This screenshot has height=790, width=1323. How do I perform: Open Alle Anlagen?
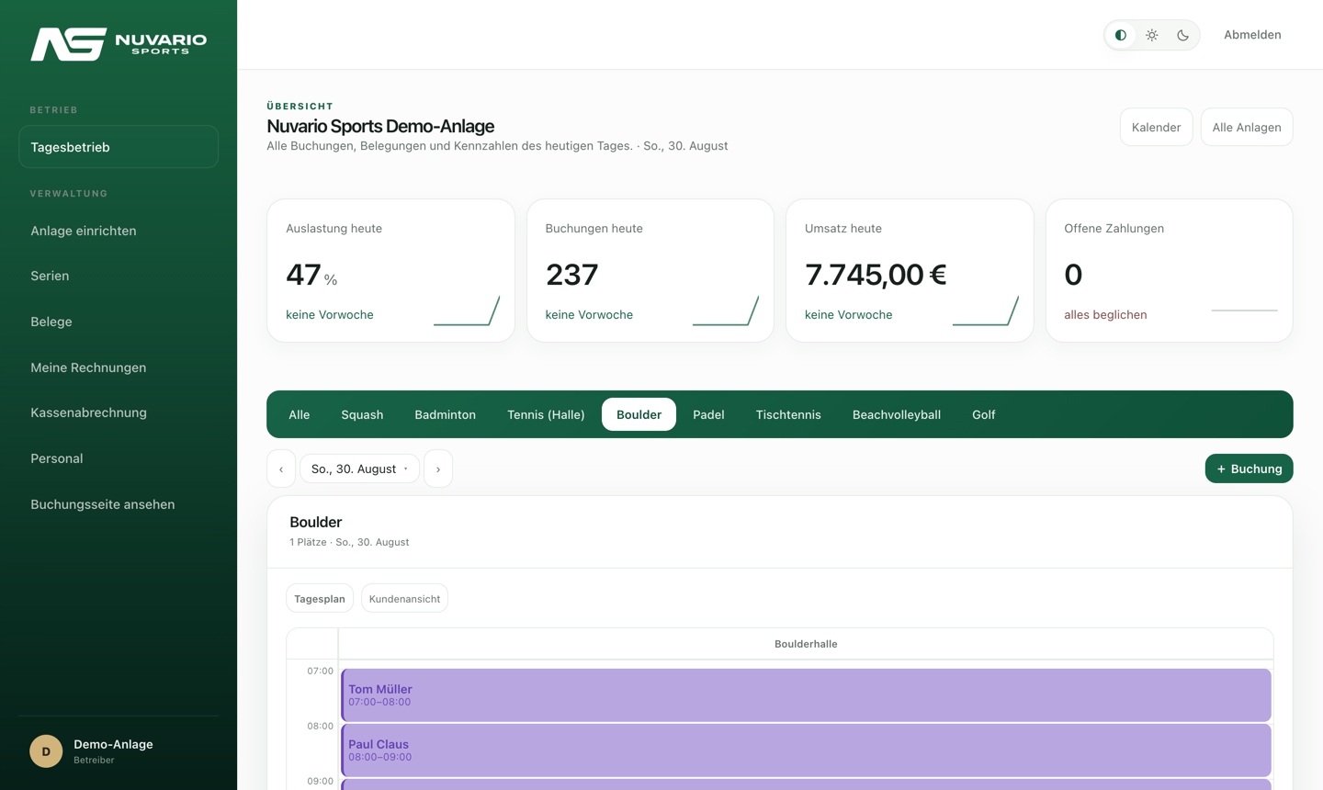tap(1247, 127)
